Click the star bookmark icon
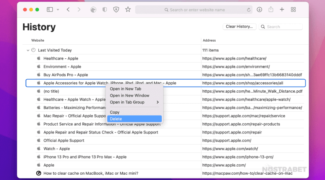The image size is (325, 180). (128, 9)
